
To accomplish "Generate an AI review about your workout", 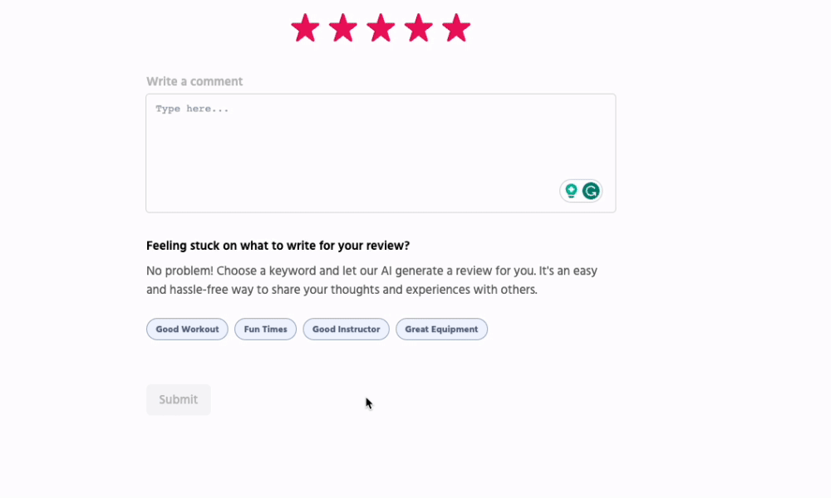I will tap(187, 329).
